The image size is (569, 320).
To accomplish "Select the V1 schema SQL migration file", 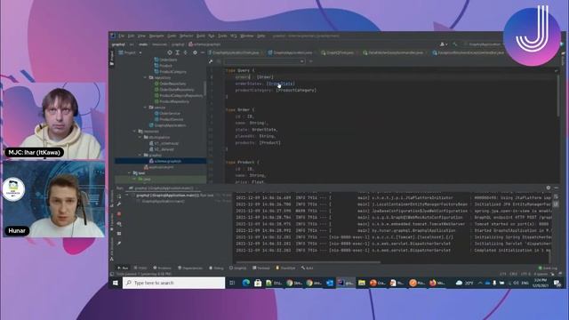I will coord(164,143).
